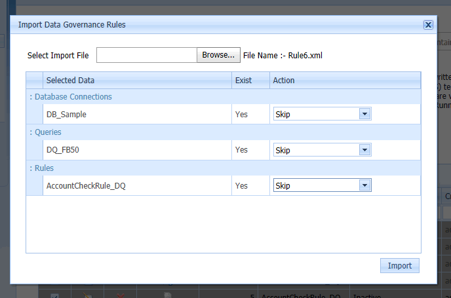
Task: Click the dialog title Import Data Governance Rules
Action: 72,25
